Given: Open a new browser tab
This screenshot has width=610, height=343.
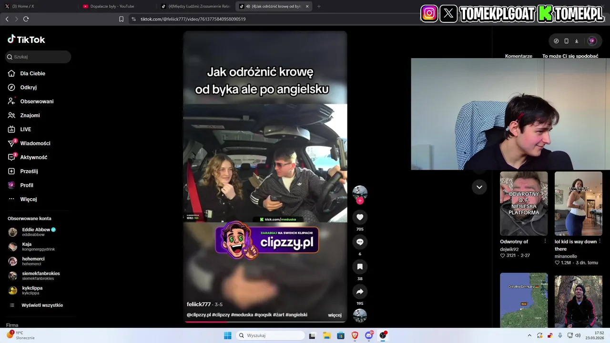Looking at the screenshot, I should (x=319, y=6).
